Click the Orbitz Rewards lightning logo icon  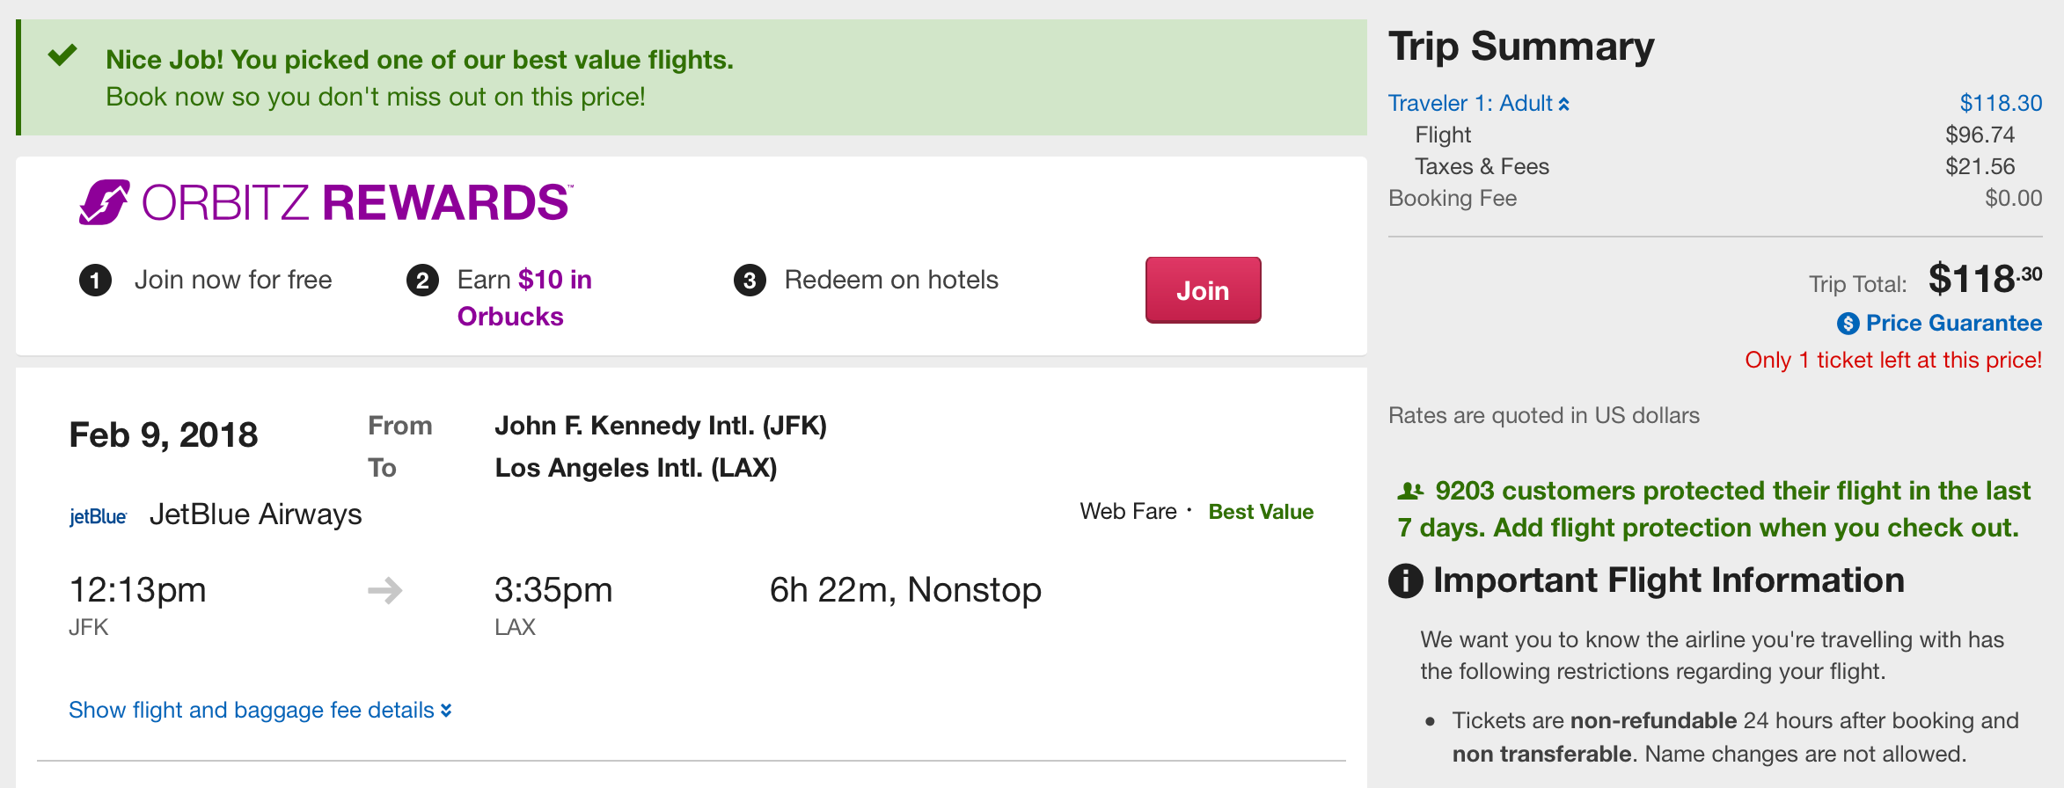click(x=105, y=202)
